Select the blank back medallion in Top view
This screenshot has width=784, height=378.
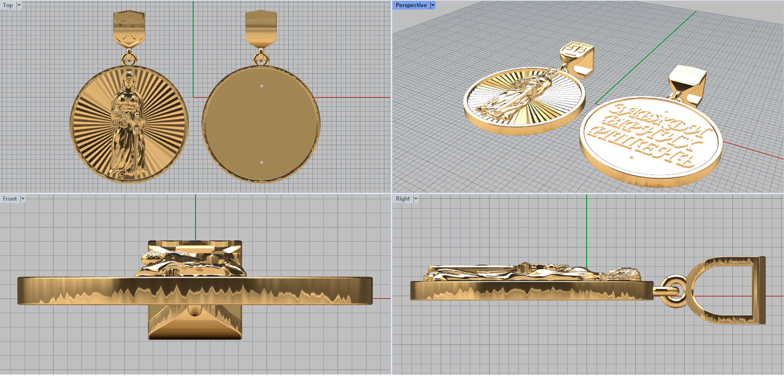click(x=261, y=124)
